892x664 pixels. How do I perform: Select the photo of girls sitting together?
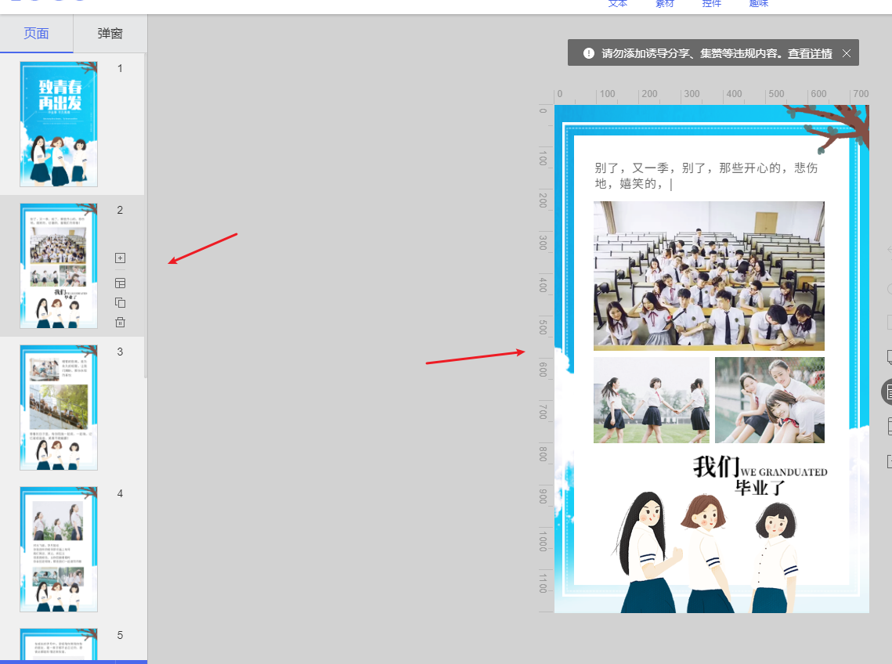click(770, 400)
